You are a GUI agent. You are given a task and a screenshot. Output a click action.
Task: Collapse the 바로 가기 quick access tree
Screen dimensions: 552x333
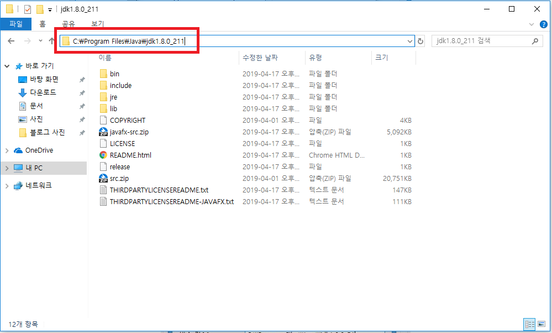tap(7, 66)
